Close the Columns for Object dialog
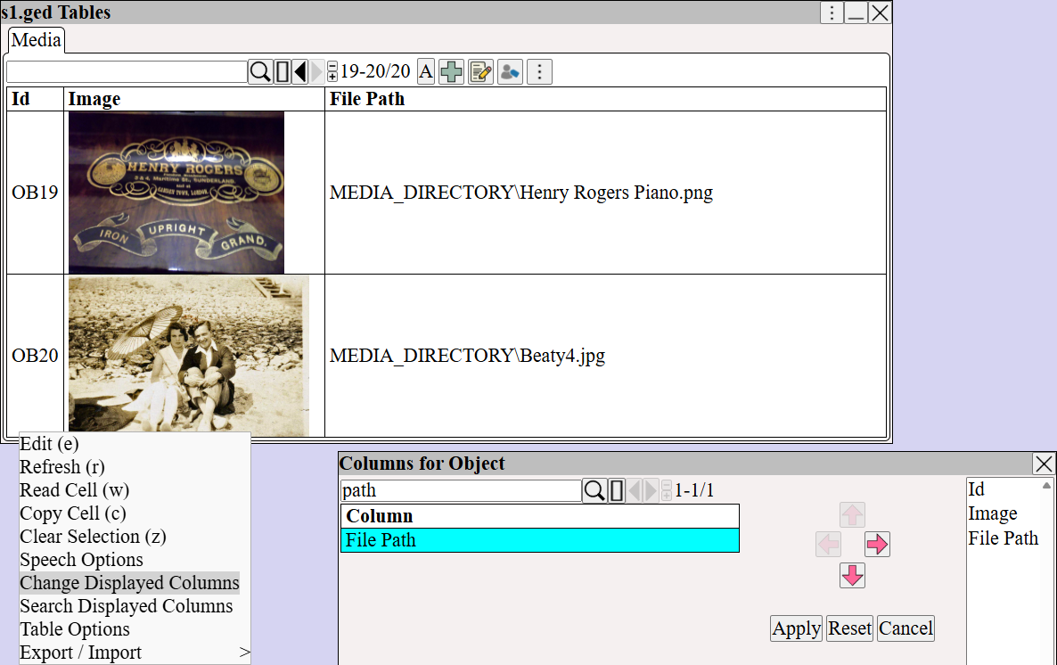The width and height of the screenshot is (1057, 665). point(1044,464)
